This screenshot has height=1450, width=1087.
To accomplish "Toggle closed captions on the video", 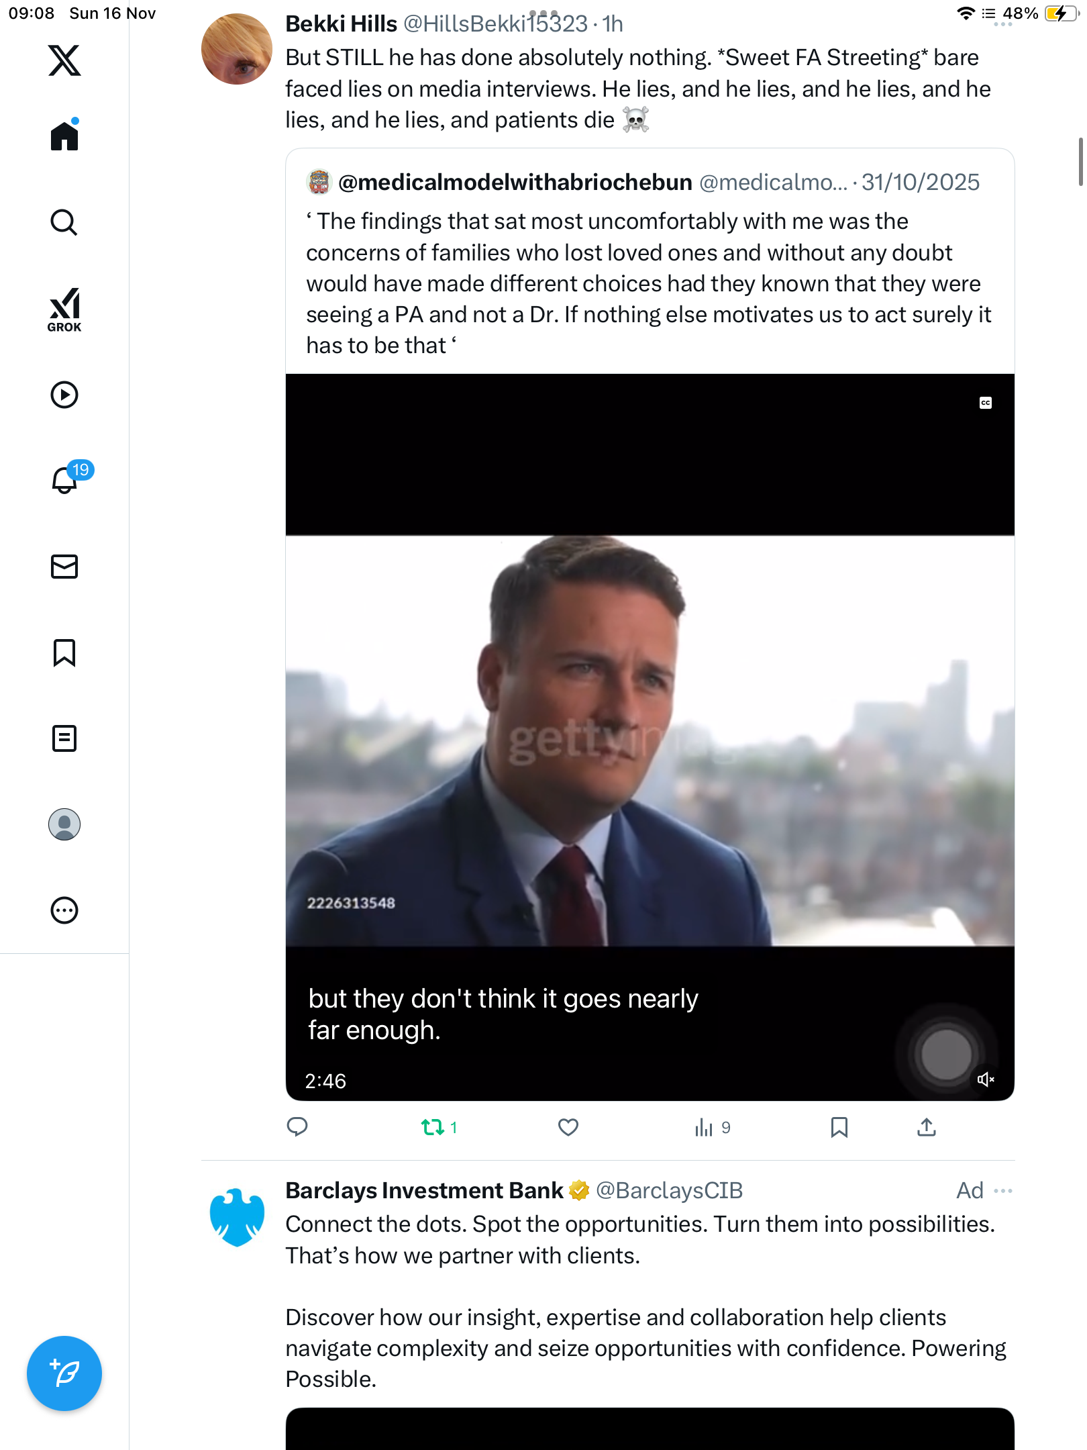I will [x=986, y=403].
